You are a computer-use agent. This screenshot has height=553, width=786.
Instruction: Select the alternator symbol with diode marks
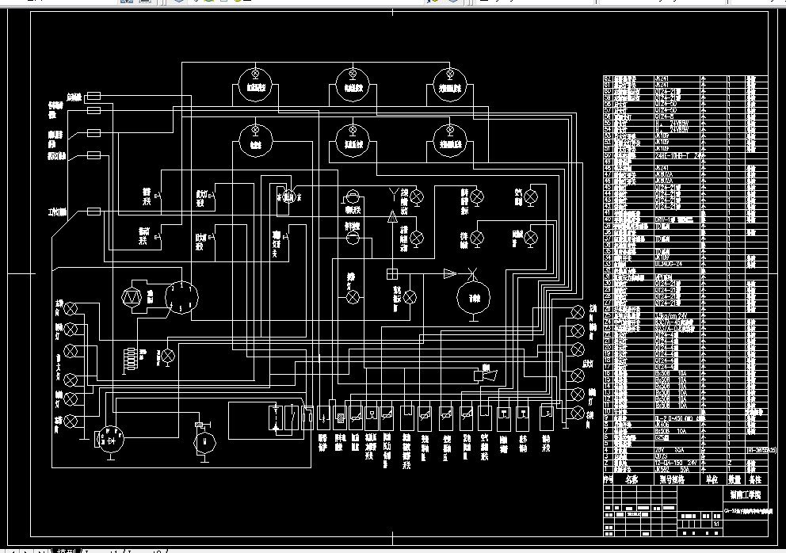pos(109,439)
